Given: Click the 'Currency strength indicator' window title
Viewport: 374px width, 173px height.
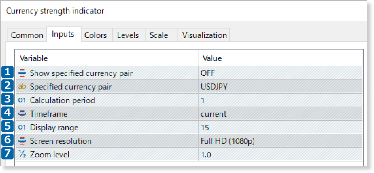Looking at the screenshot, I should [x=55, y=11].
